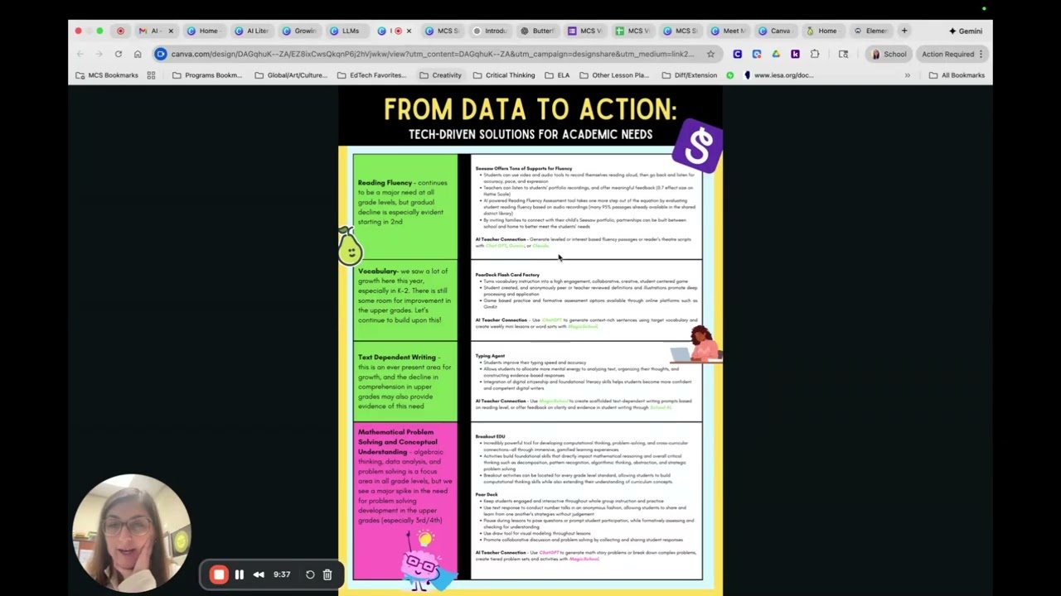
Task: Rewind the recording
Action: [x=259, y=574]
